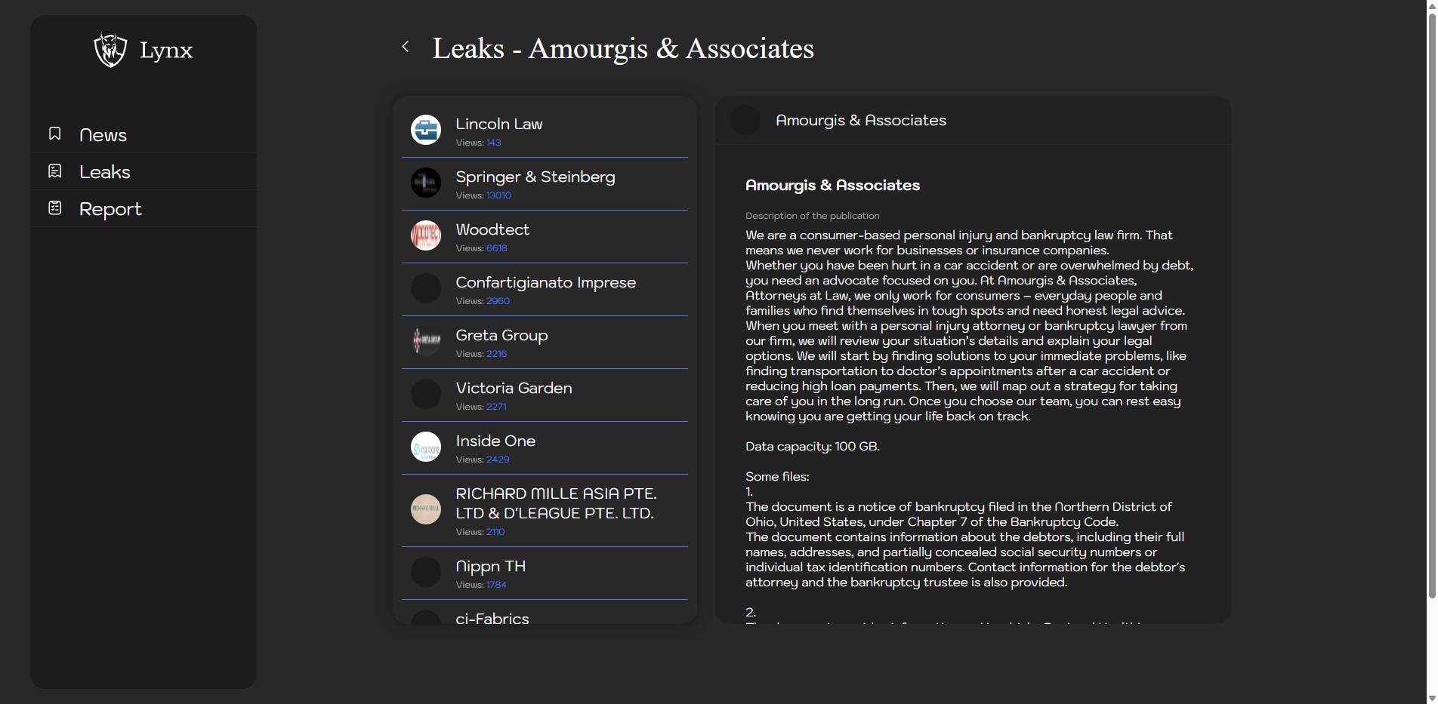Click the bookmark icon beside News
Image resolution: width=1438 pixels, height=704 pixels.
pos(55,134)
